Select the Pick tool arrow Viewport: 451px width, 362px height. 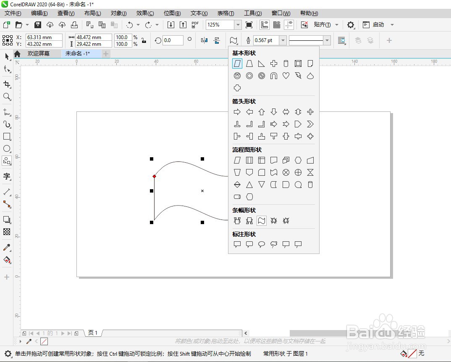(x=7, y=56)
